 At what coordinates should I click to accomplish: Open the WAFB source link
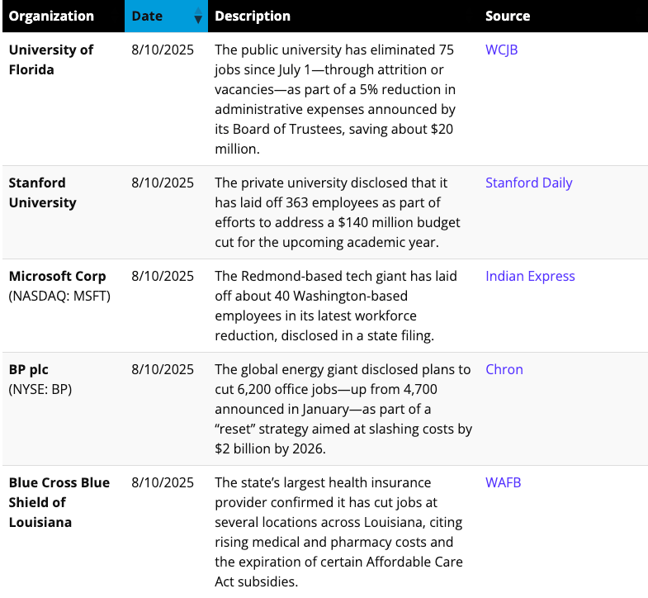point(503,482)
